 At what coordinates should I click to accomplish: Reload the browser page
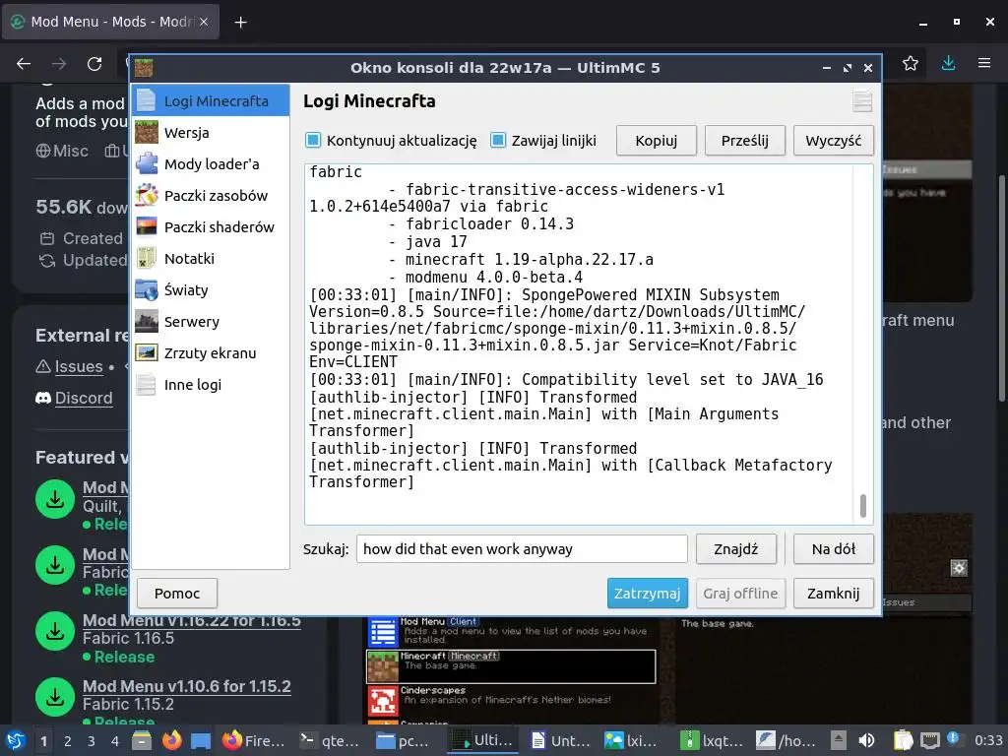[x=94, y=64]
